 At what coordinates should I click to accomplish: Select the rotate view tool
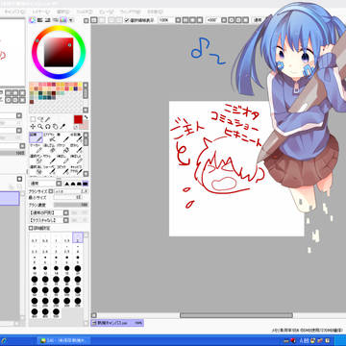pos(48,126)
